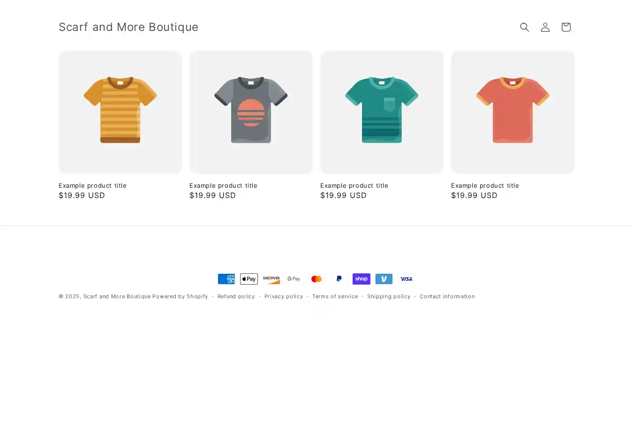Open the shopping cart icon
This screenshot has height=440, width=633.
point(565,27)
